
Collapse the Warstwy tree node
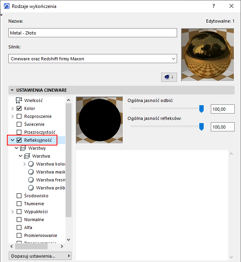click(16, 148)
